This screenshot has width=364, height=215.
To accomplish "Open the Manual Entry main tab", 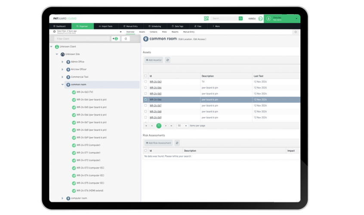I will tap(131, 26).
